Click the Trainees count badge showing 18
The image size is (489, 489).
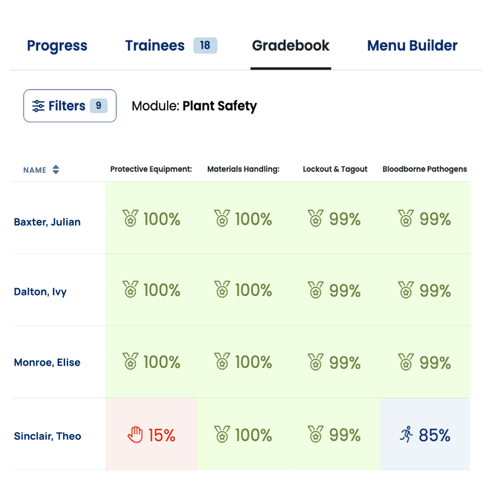click(x=205, y=45)
